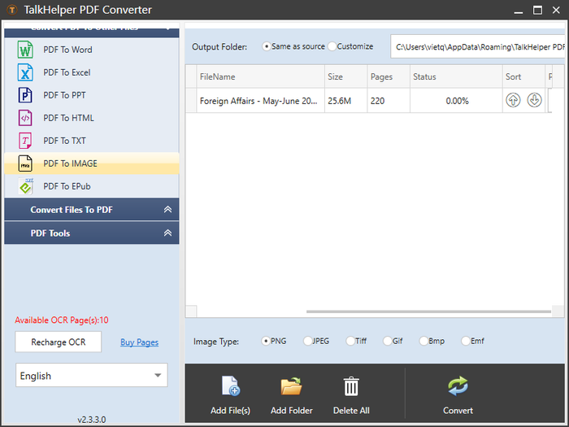The width and height of the screenshot is (569, 427).
Task: Click the 0.00% status cell
Action: (457, 101)
